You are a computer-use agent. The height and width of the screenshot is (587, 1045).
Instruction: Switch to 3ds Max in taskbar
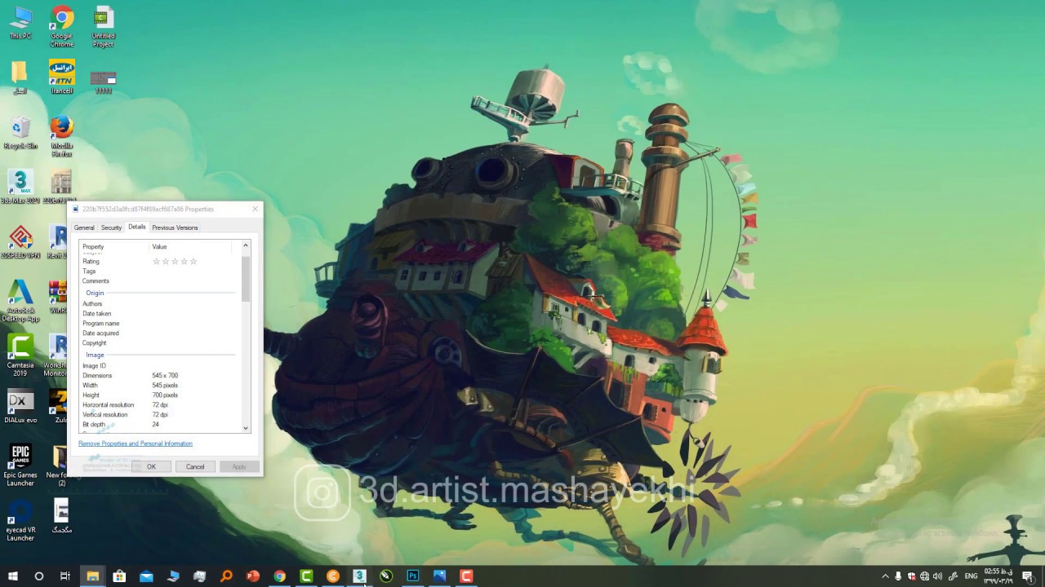[x=359, y=576]
